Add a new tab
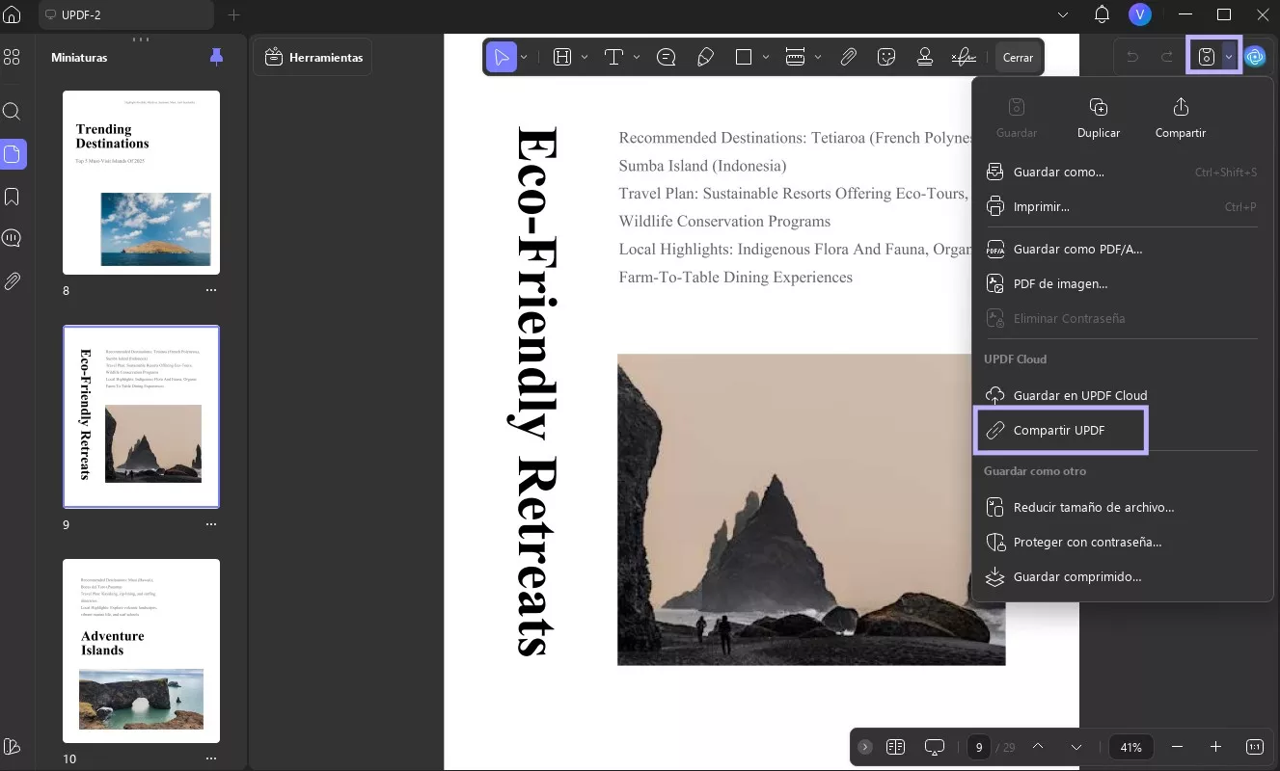Viewport: 1280px width, 771px height. pos(233,14)
